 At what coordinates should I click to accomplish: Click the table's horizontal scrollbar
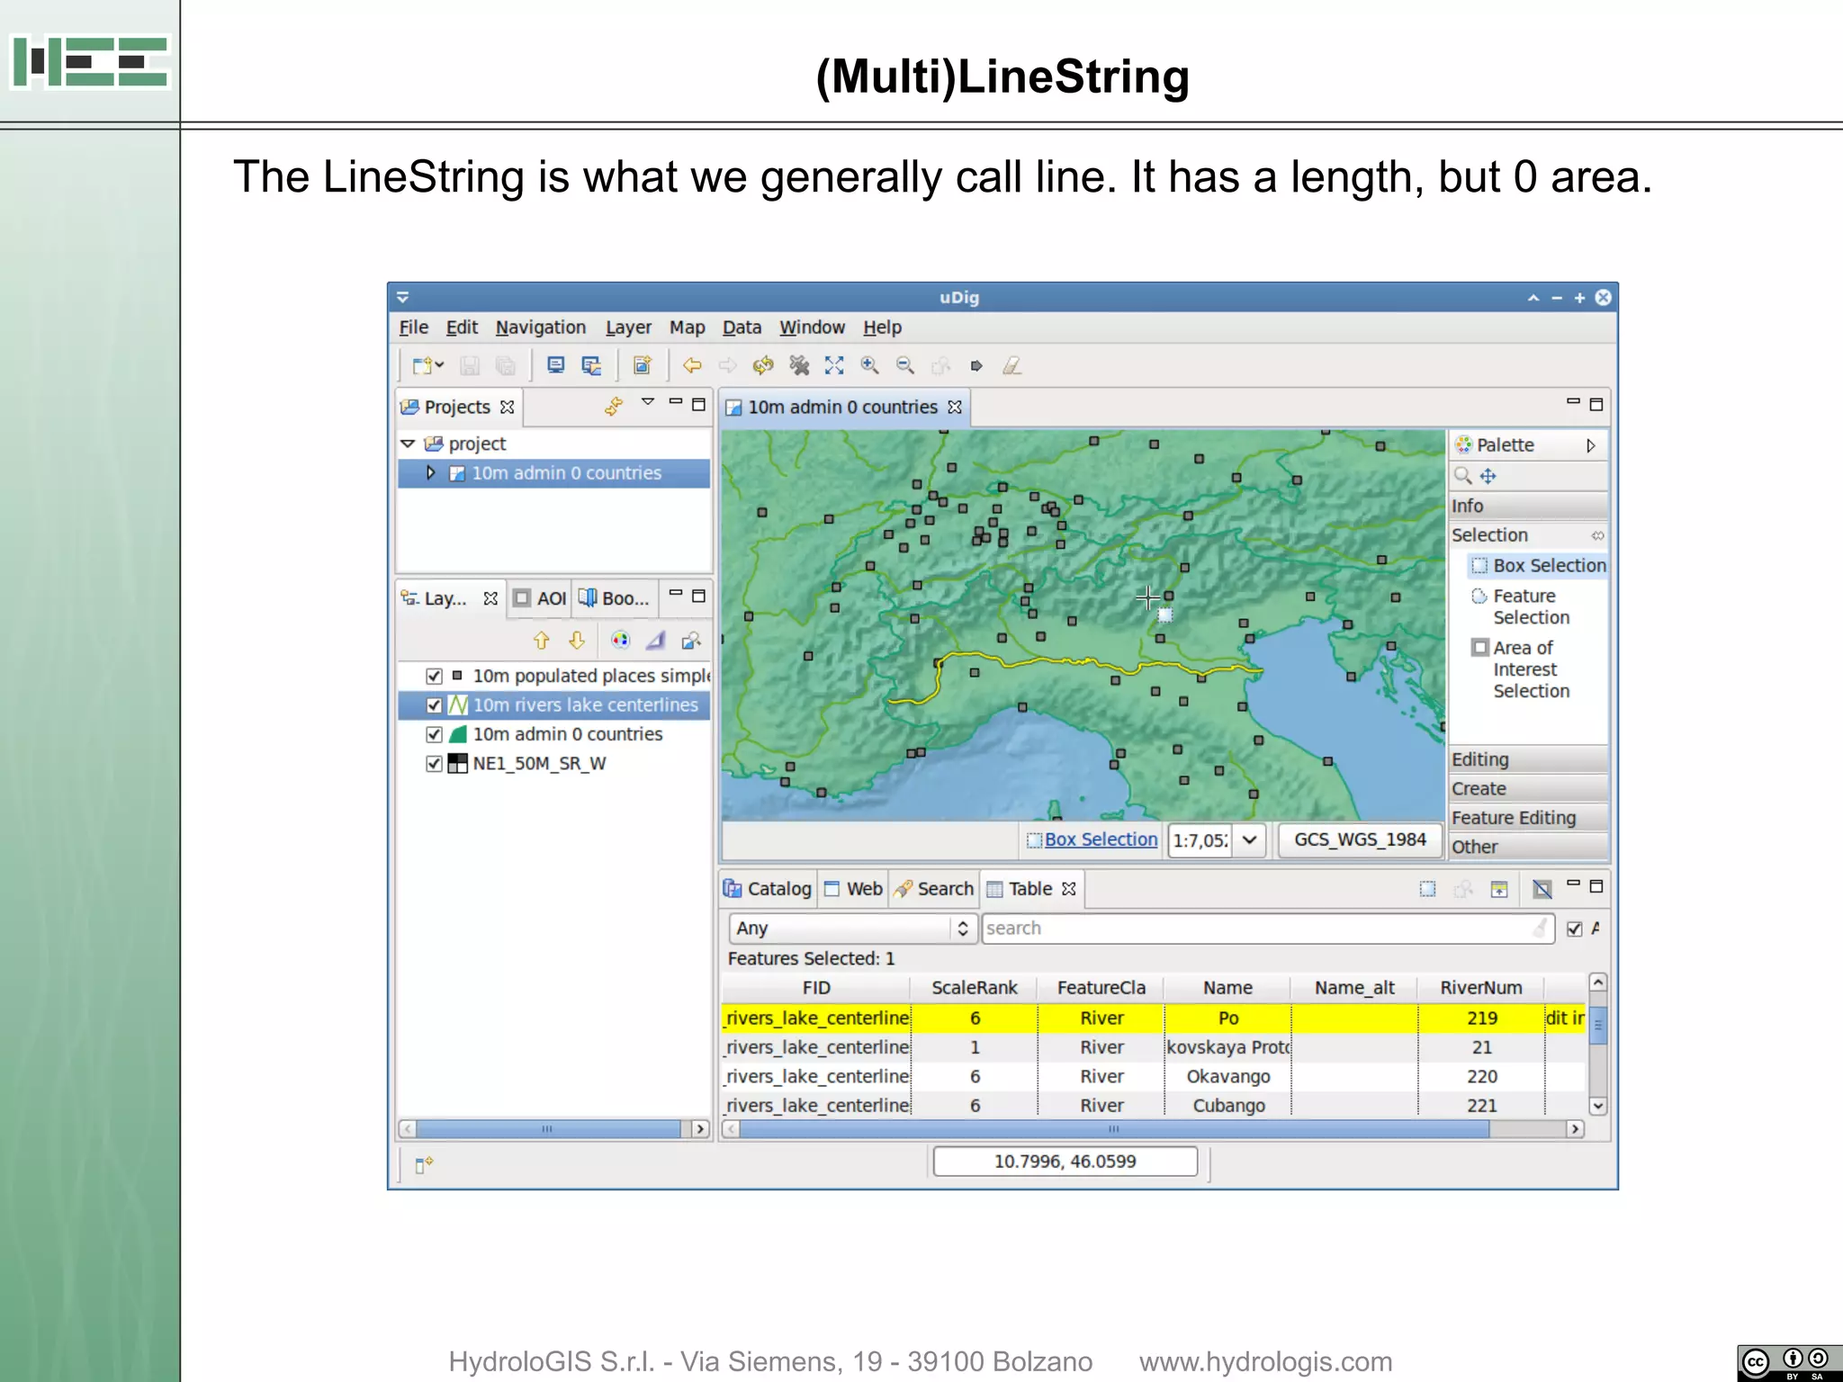coord(1113,1129)
